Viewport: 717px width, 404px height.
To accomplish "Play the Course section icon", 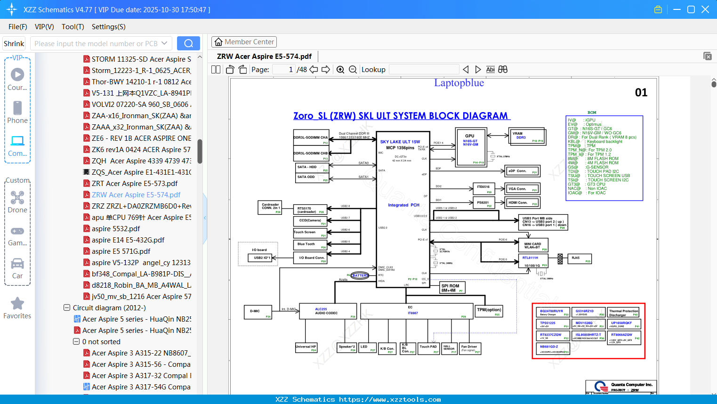I will (x=17, y=74).
